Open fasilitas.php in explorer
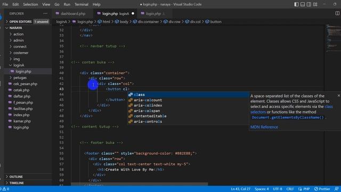The image size is (341, 192). 23,109
